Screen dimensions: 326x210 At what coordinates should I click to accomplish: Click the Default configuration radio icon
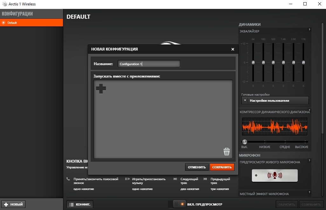coord(3,23)
